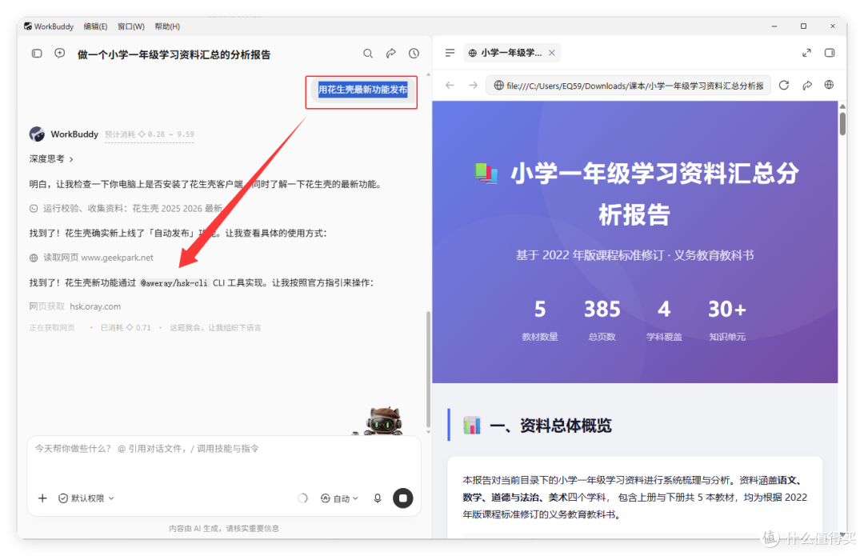
Task: Minimize the WorkBuddy window
Action: coord(774,26)
